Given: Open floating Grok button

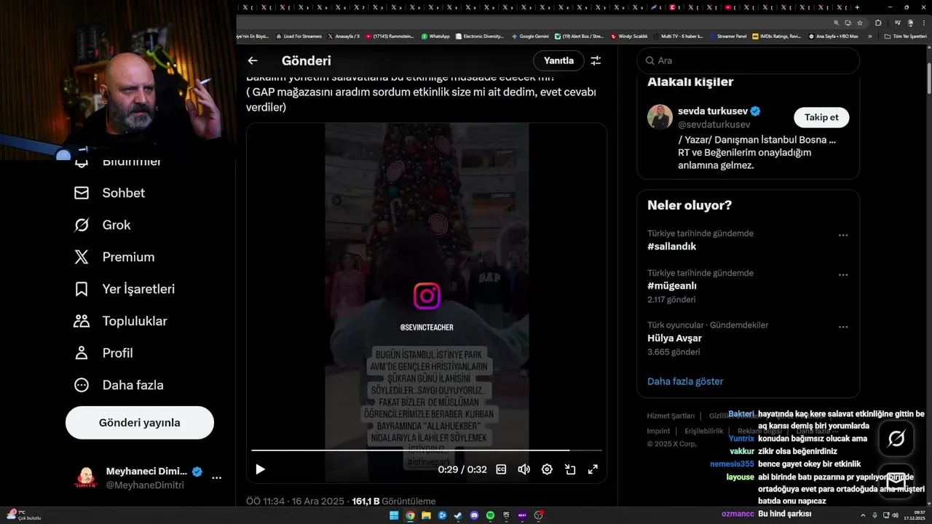Looking at the screenshot, I should point(896,438).
